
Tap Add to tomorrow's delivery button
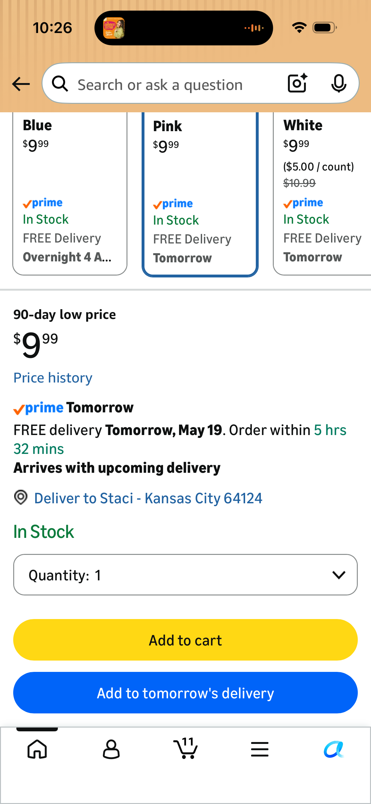pyautogui.click(x=185, y=693)
